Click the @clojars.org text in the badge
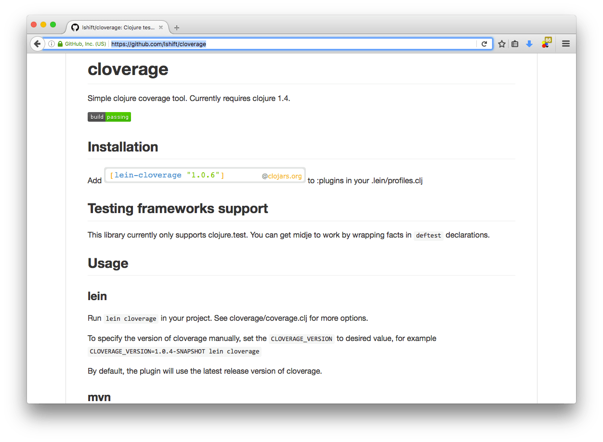 click(282, 176)
